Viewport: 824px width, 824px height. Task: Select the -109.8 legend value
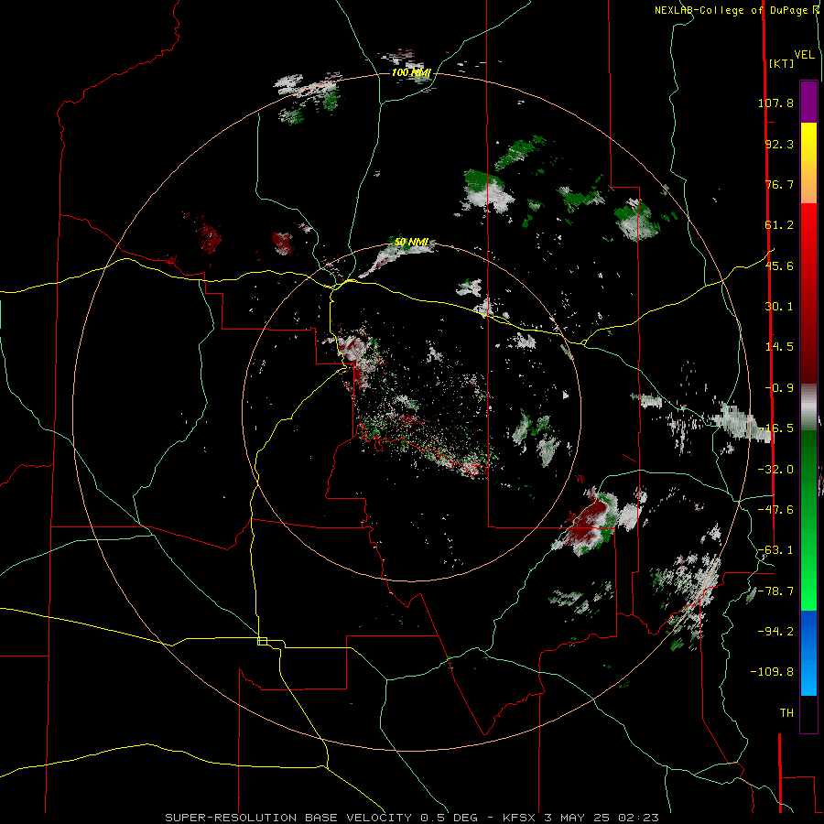coord(773,672)
